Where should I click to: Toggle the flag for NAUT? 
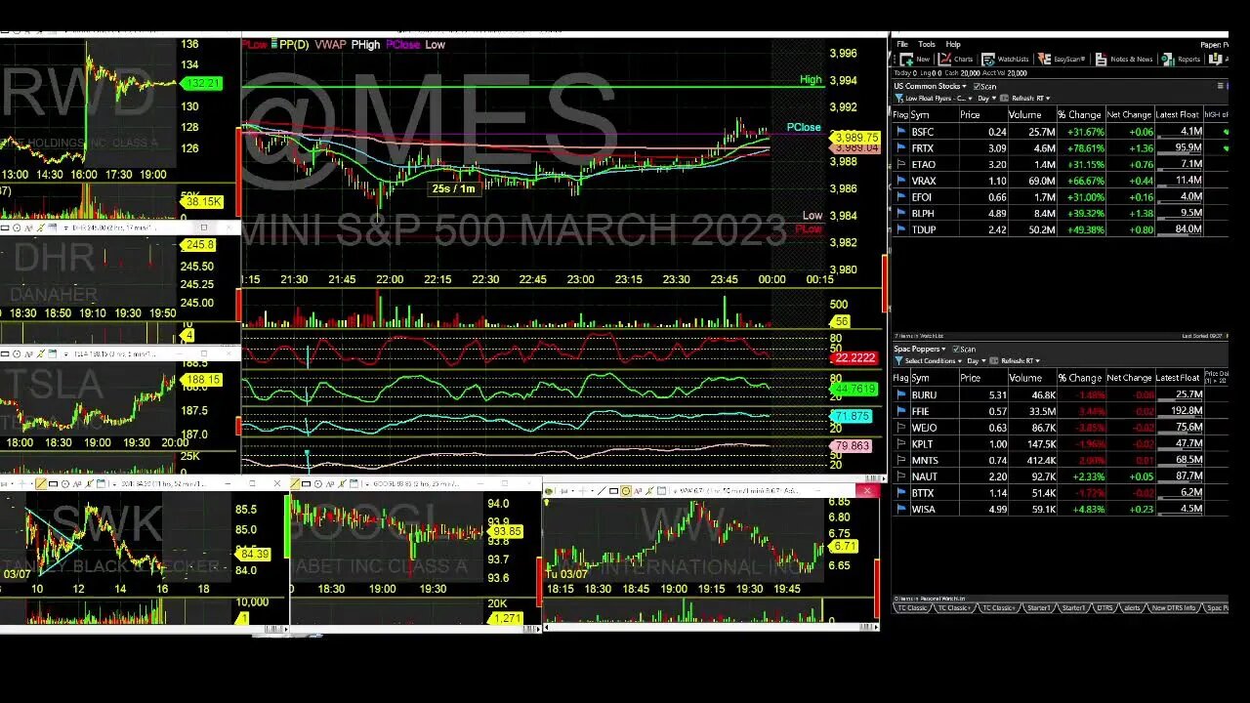900,476
